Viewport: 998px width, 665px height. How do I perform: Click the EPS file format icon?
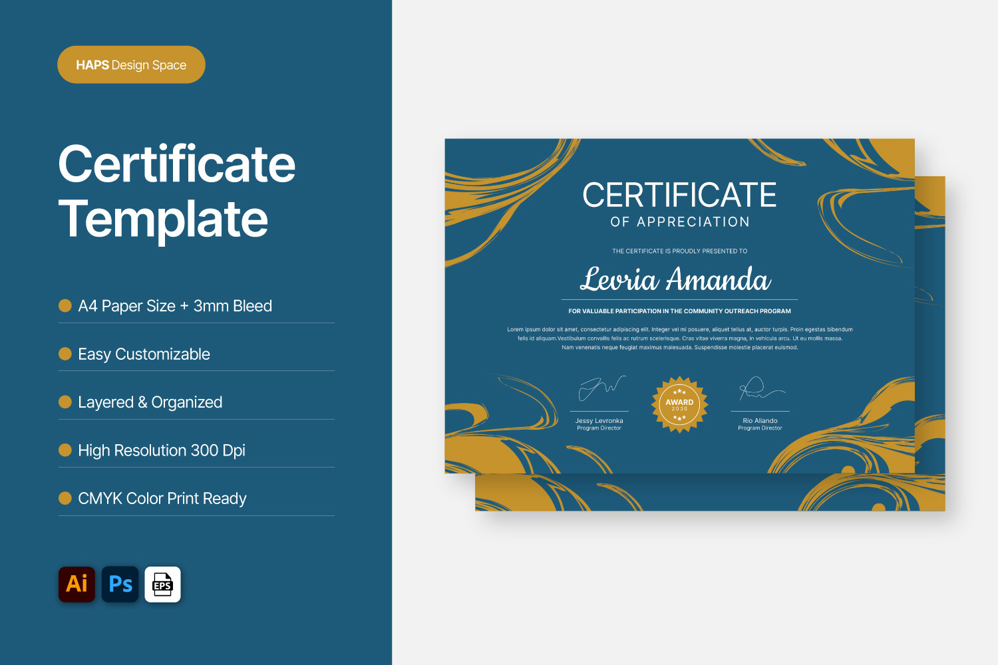[x=163, y=584]
